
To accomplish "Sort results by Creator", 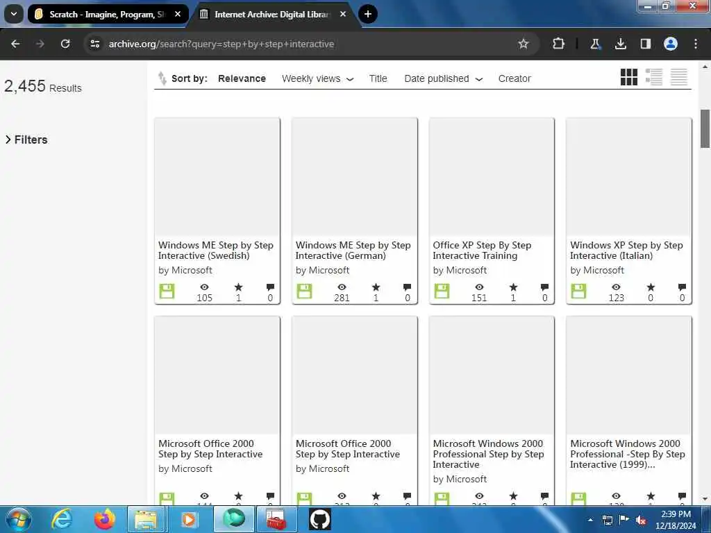I will pos(515,78).
